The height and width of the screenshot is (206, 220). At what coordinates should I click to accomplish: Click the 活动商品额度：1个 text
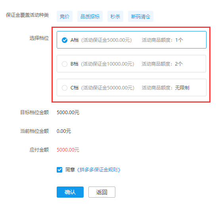coord(163,40)
